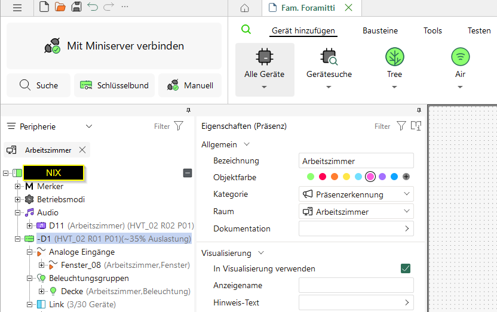The width and height of the screenshot is (497, 312).
Task: Click the Audio music note icon
Action: 29,212
